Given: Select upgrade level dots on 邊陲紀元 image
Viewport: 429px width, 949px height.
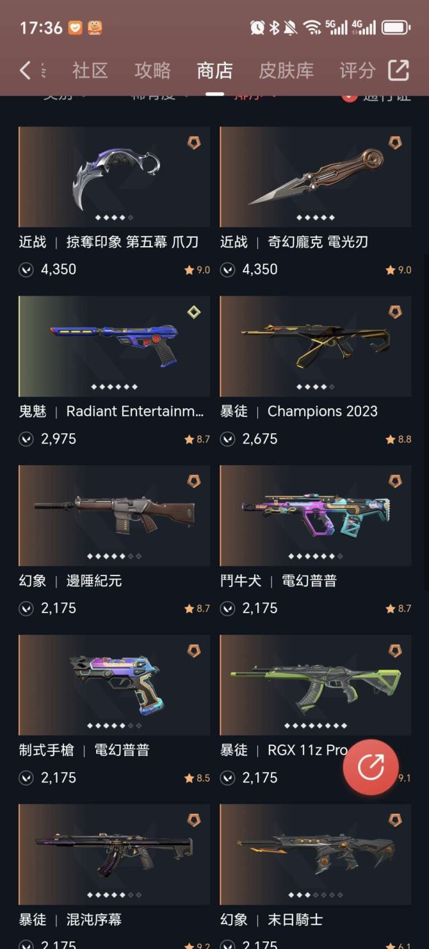Looking at the screenshot, I should pyautogui.click(x=114, y=556).
